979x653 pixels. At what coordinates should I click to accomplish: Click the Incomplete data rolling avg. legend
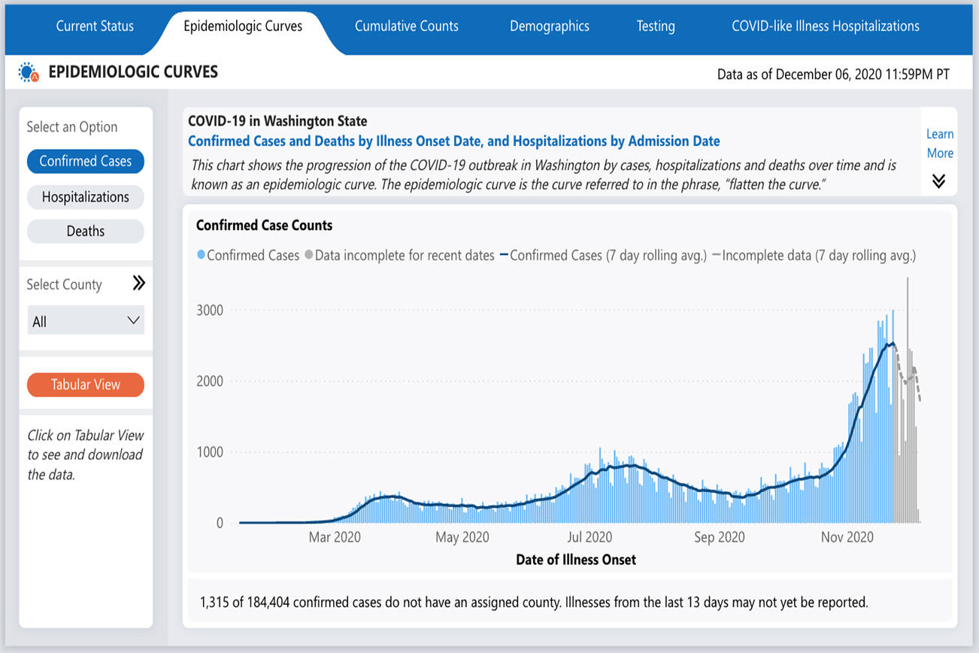(x=716, y=256)
